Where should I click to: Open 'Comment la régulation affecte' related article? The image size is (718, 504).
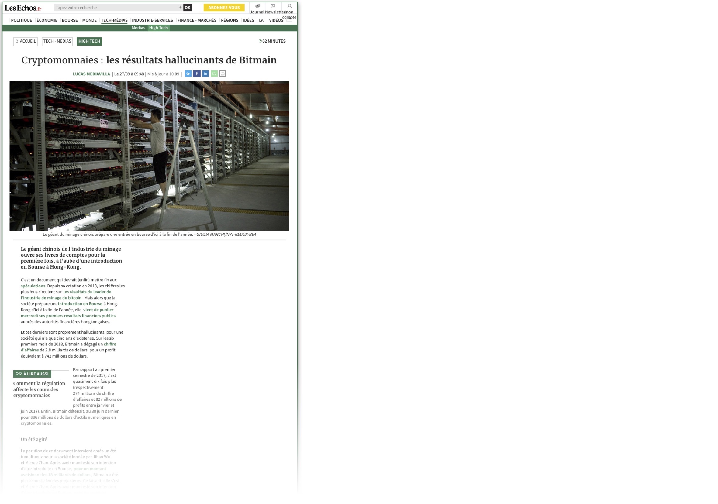(39, 389)
